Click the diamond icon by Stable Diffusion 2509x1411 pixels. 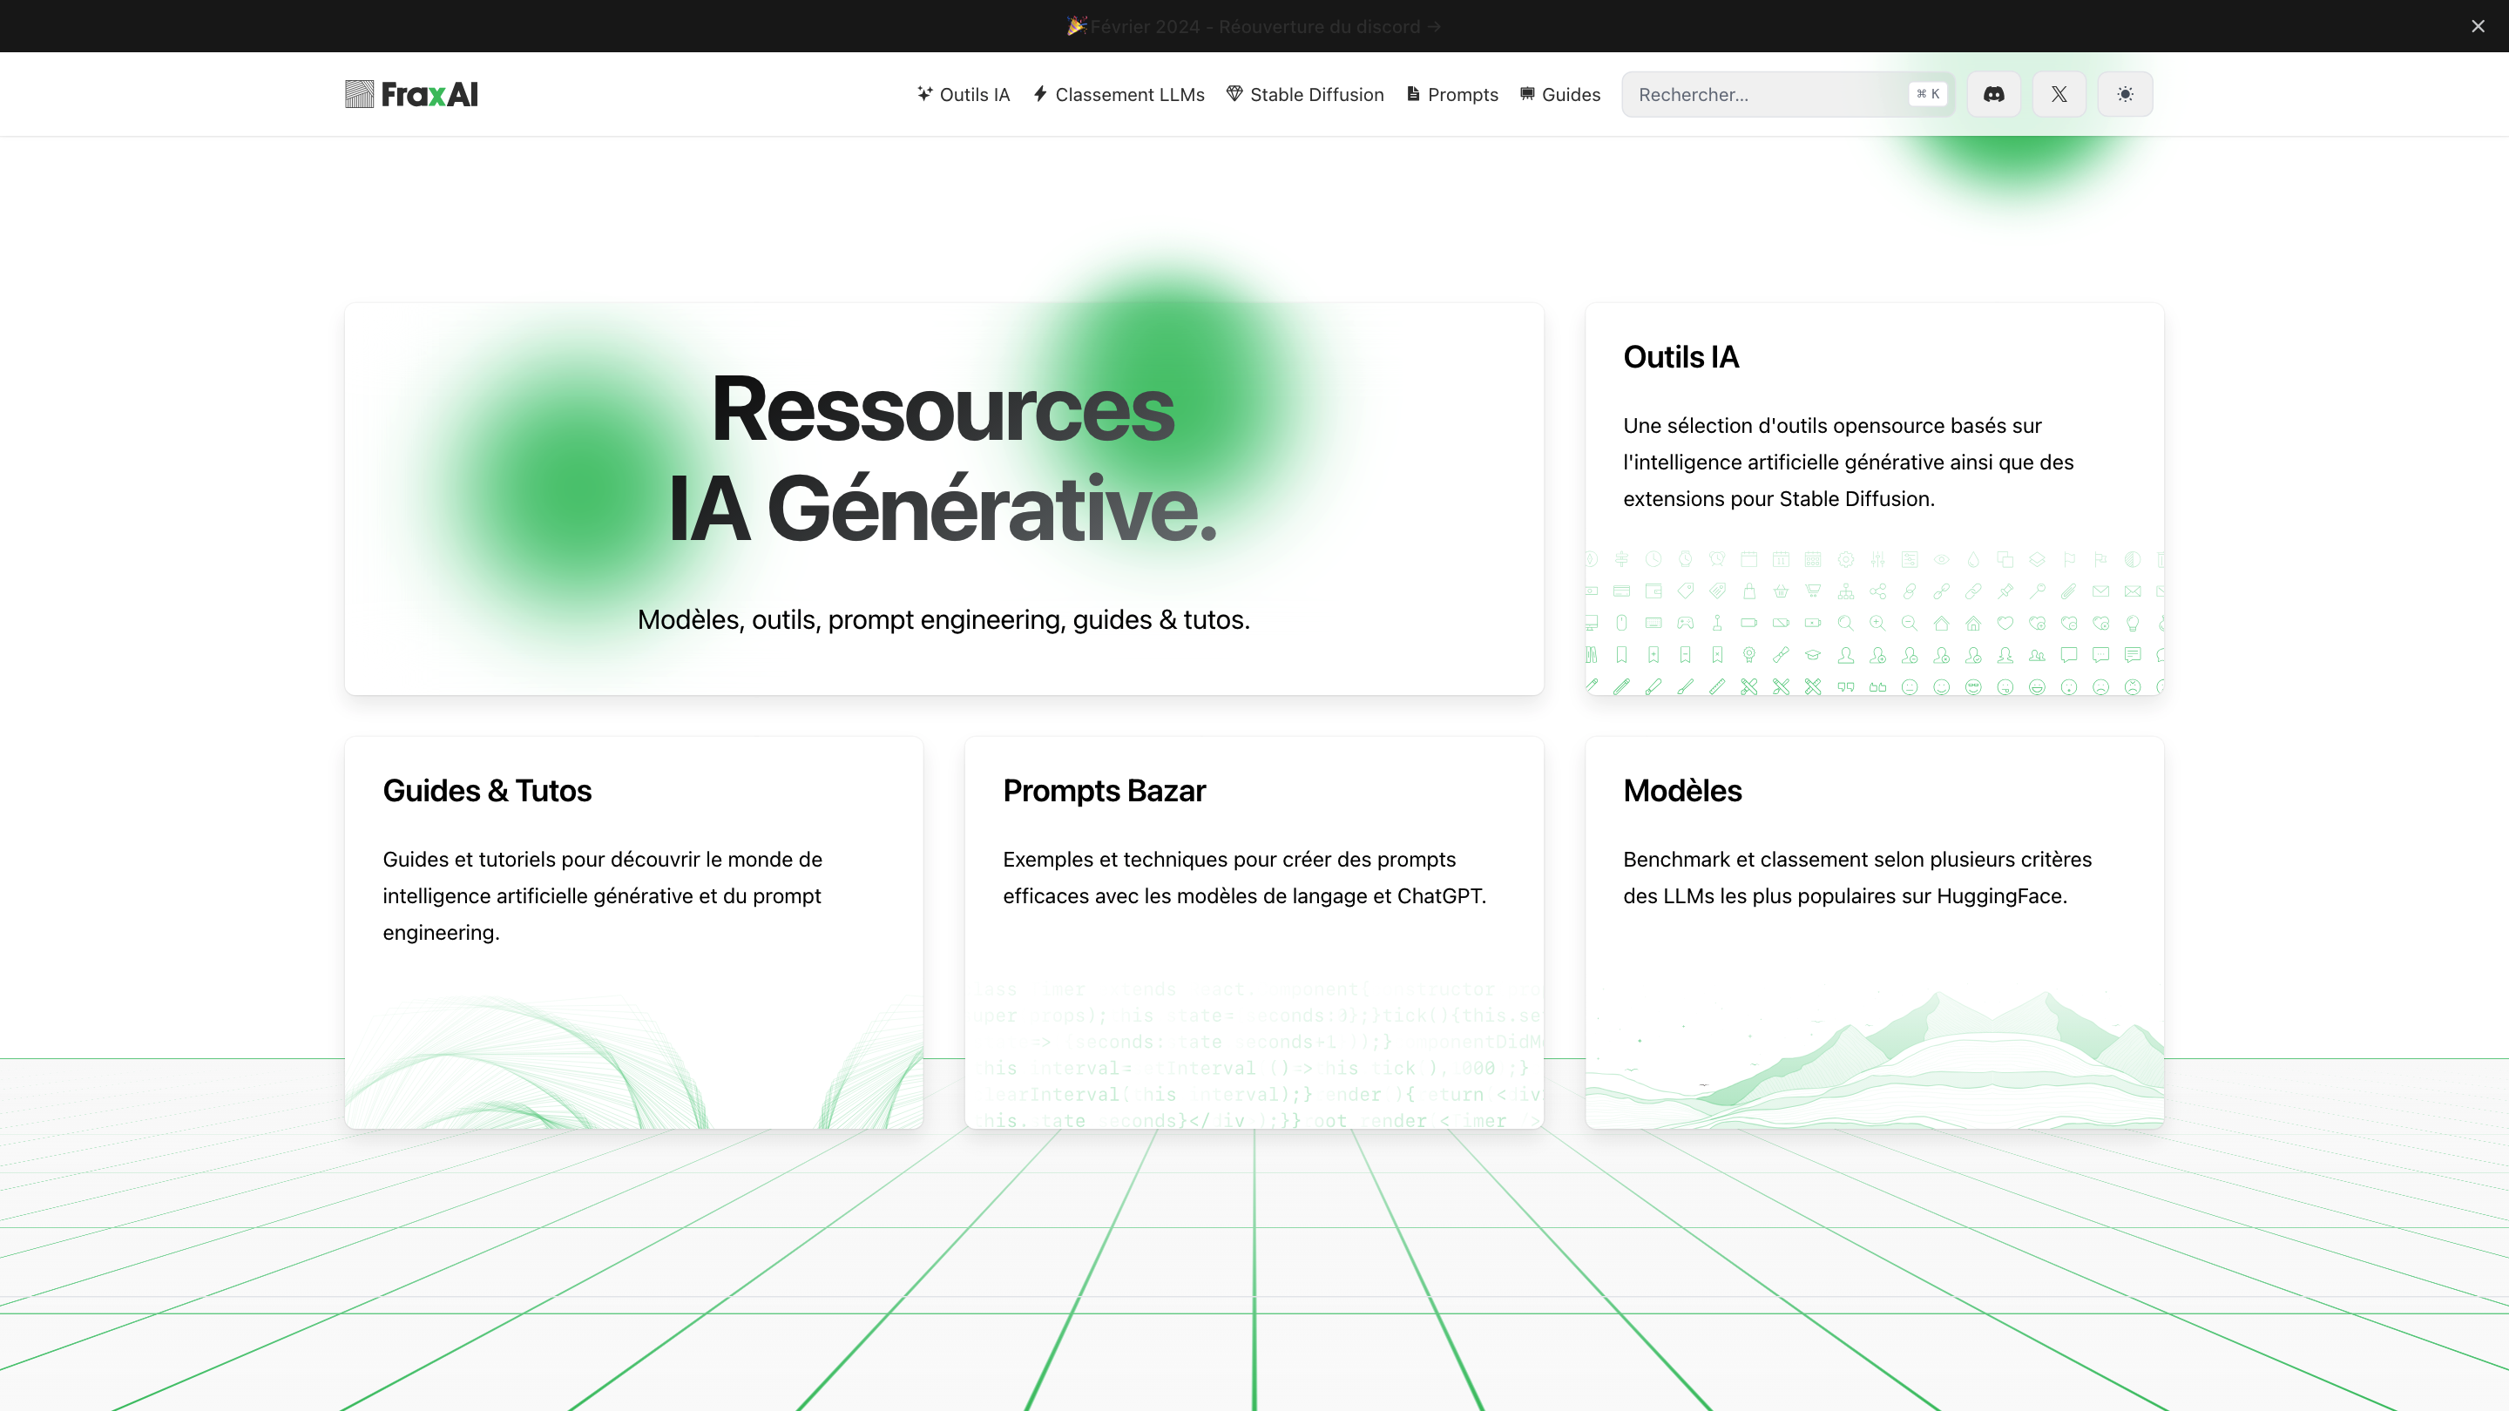pyautogui.click(x=1234, y=93)
